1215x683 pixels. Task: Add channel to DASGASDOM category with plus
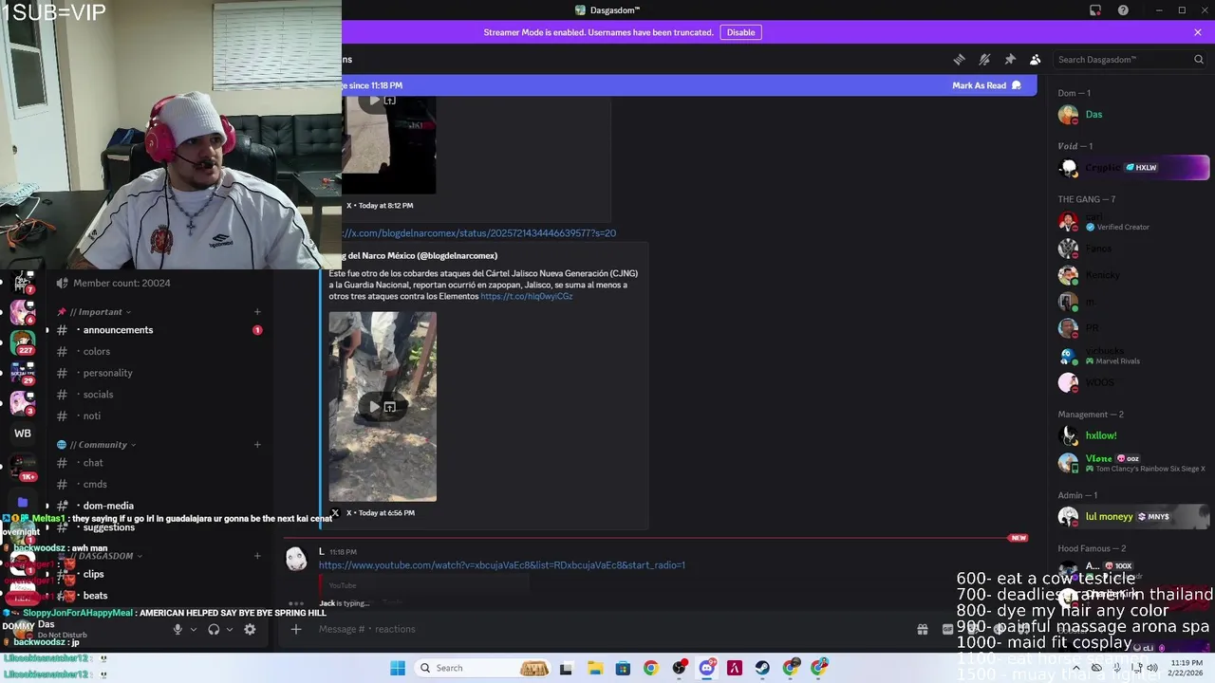pos(257,556)
